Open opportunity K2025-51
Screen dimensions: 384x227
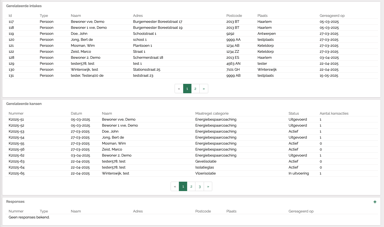click(x=16, y=119)
